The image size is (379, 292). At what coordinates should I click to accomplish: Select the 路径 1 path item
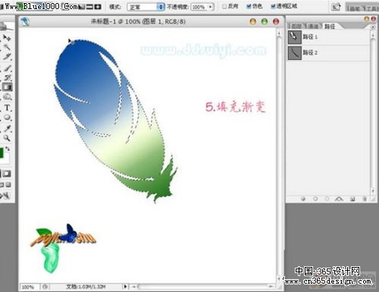(x=328, y=37)
